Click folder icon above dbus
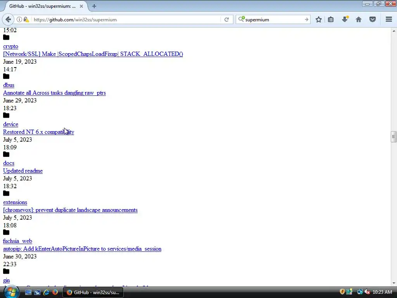This screenshot has height=298, width=397. (6, 76)
